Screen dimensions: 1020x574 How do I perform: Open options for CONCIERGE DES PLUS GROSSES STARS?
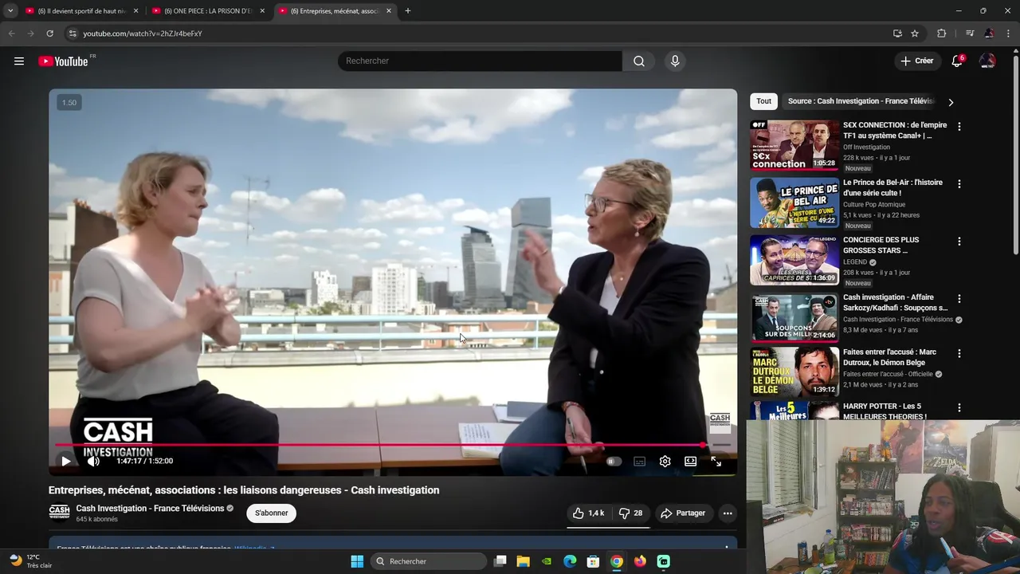959,242
